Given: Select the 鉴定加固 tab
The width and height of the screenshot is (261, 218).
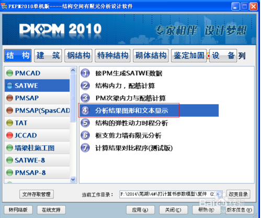Looking at the screenshot, I should click(x=189, y=55).
